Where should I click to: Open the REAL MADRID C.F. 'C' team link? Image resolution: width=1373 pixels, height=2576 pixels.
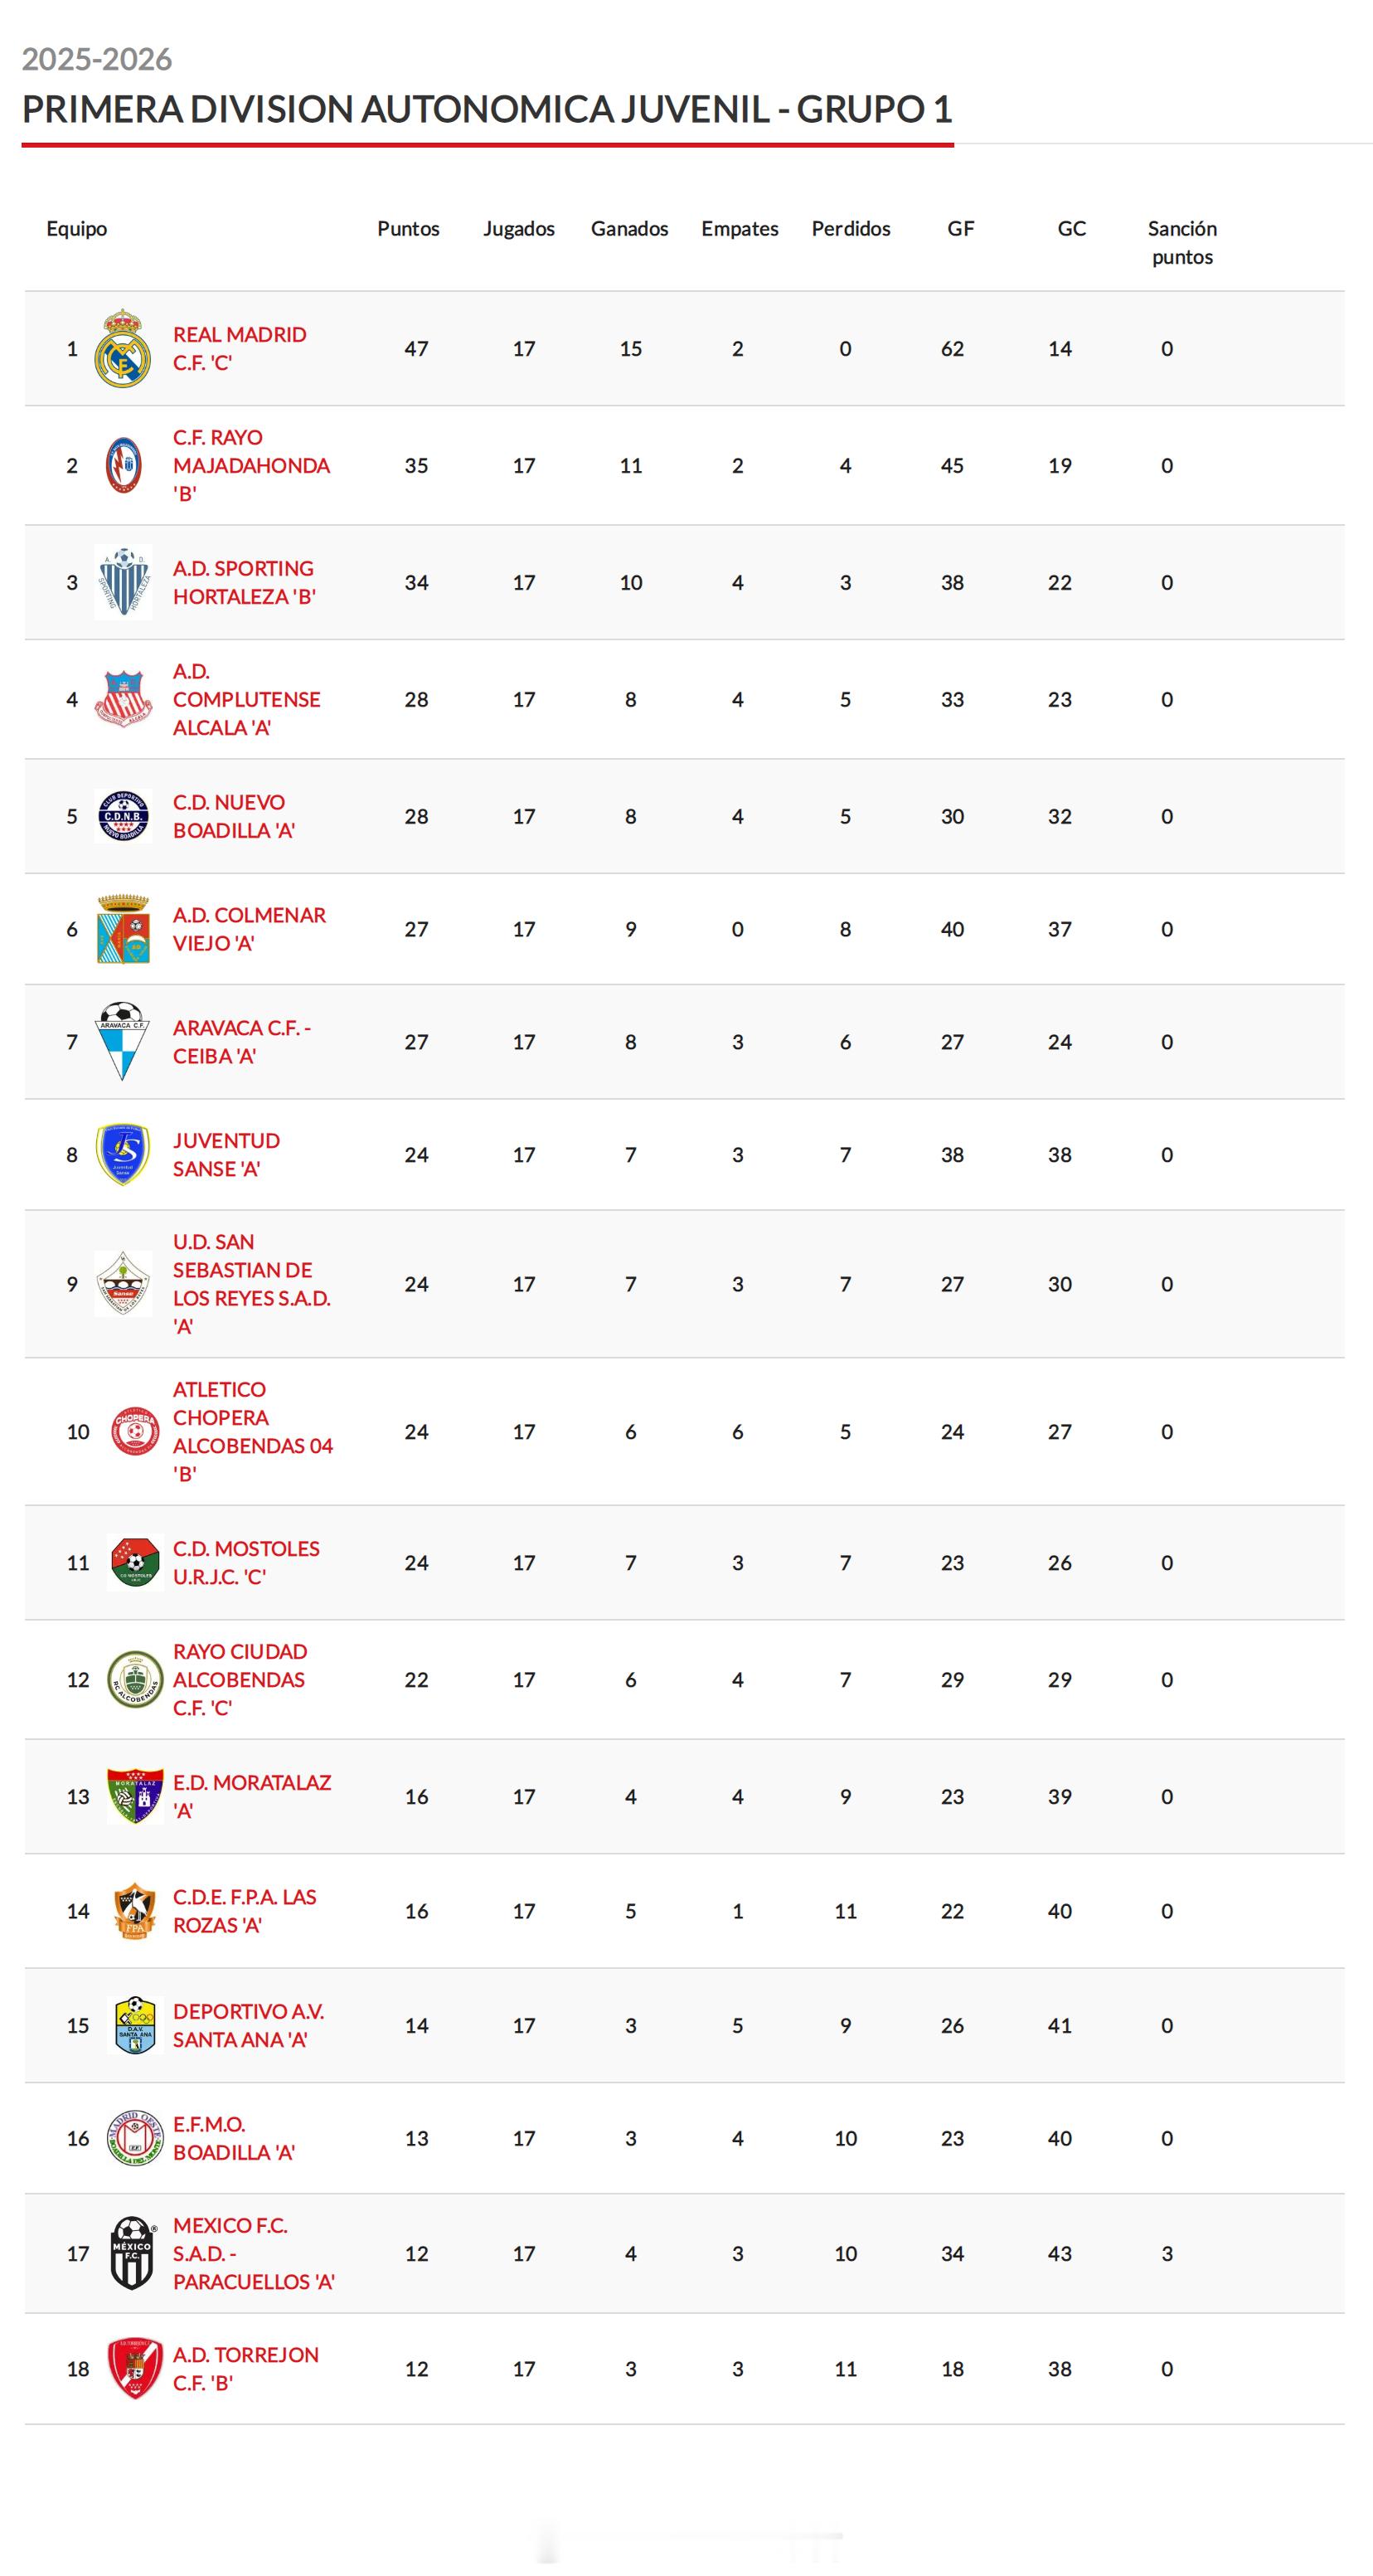coord(239,349)
